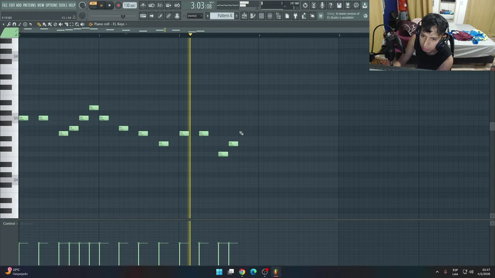495x278 pixels.
Task: Open the Mixer icon
Action: (x=270, y=16)
